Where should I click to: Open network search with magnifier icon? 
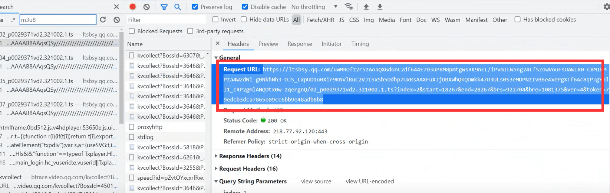click(x=178, y=7)
